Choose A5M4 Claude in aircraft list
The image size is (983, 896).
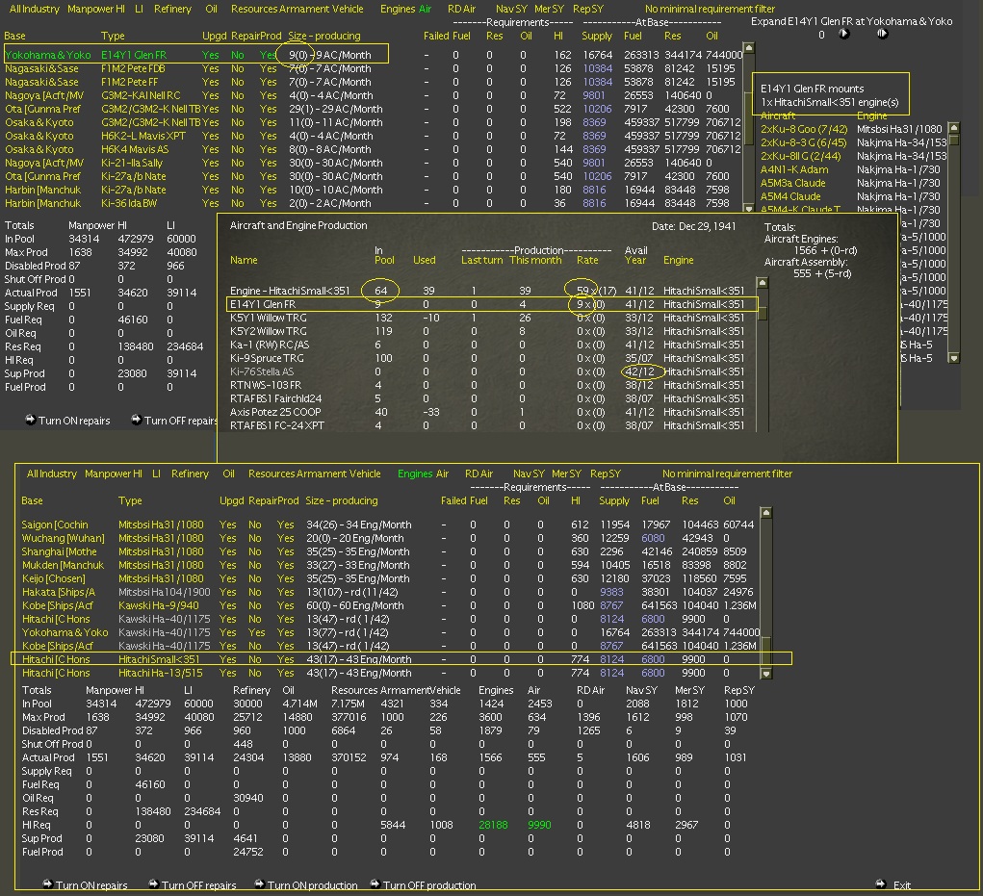[789, 196]
